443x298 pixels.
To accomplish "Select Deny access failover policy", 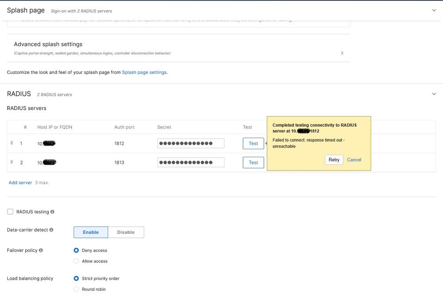I will click(x=76, y=251).
